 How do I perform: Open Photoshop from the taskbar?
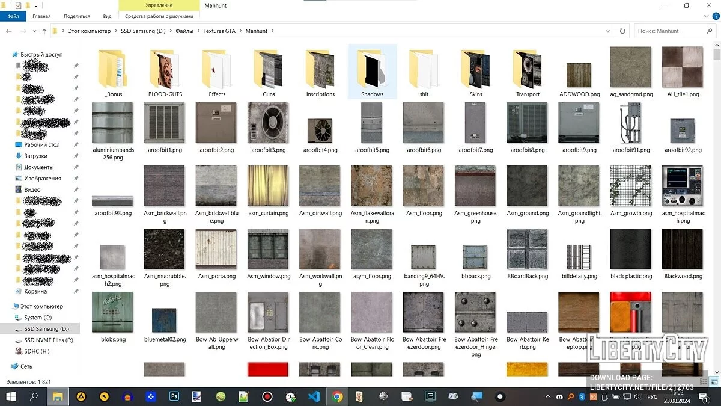point(175,396)
